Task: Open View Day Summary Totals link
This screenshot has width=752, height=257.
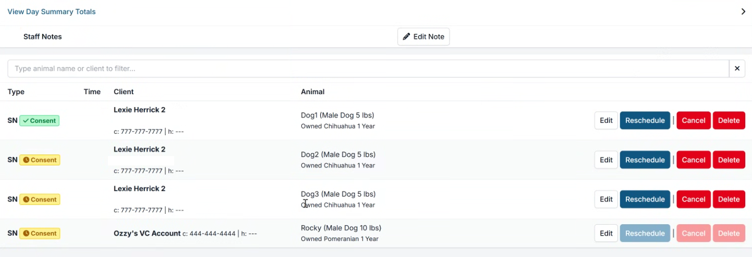Action: point(52,11)
